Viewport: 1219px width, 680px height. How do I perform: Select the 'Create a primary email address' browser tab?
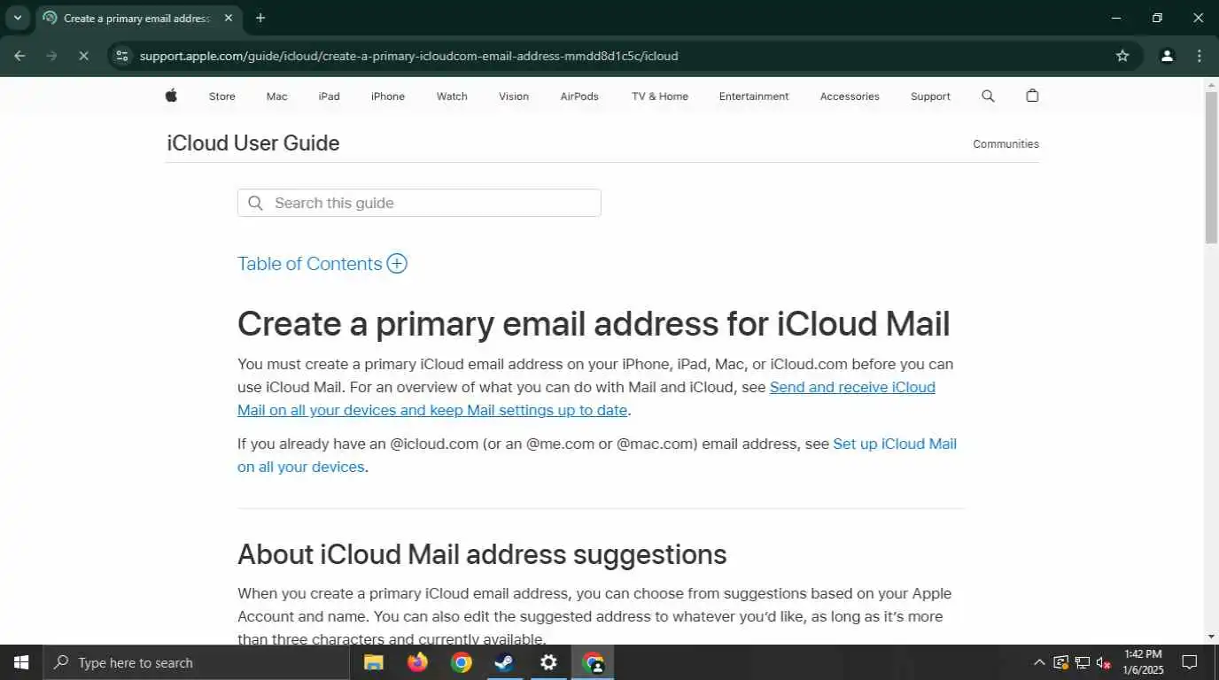(136, 18)
